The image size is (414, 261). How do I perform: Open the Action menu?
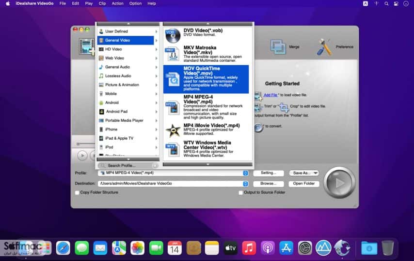[117, 3]
